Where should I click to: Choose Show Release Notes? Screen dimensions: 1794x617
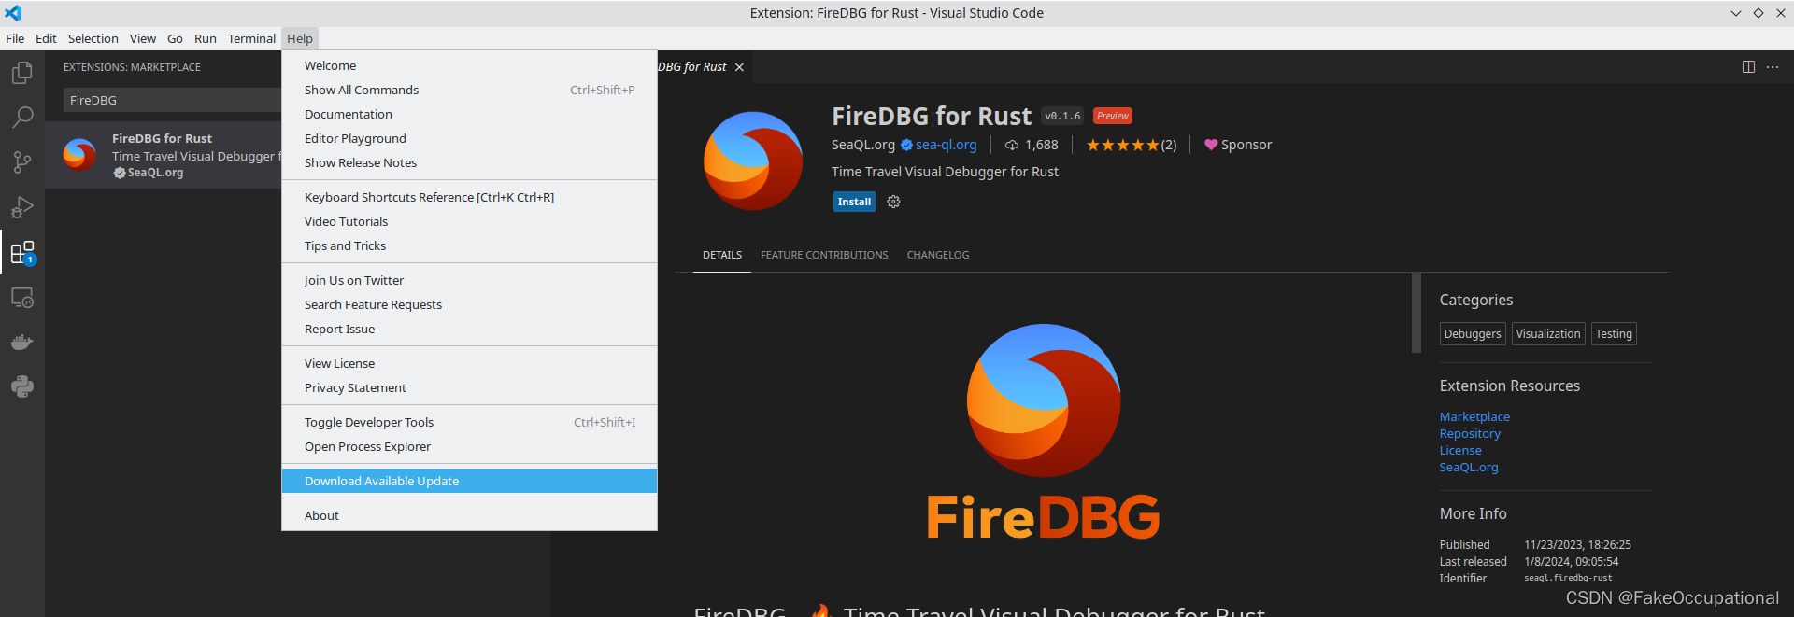[469, 162]
